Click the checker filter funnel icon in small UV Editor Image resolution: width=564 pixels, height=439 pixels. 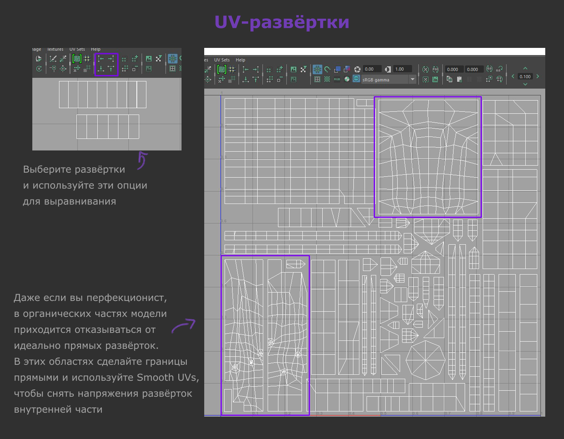click(159, 59)
